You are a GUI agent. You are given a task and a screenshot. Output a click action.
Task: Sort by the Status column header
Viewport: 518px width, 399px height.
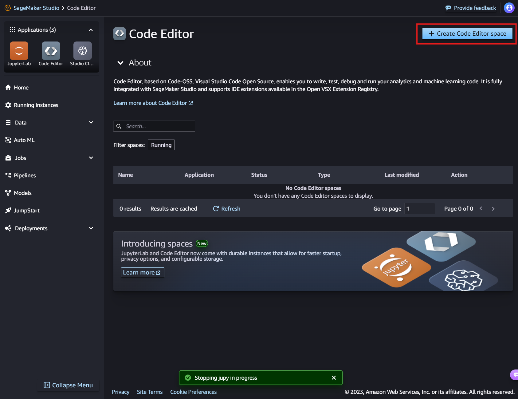coord(259,175)
